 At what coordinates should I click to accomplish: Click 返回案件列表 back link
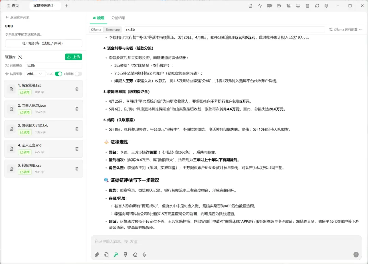tap(17, 17)
